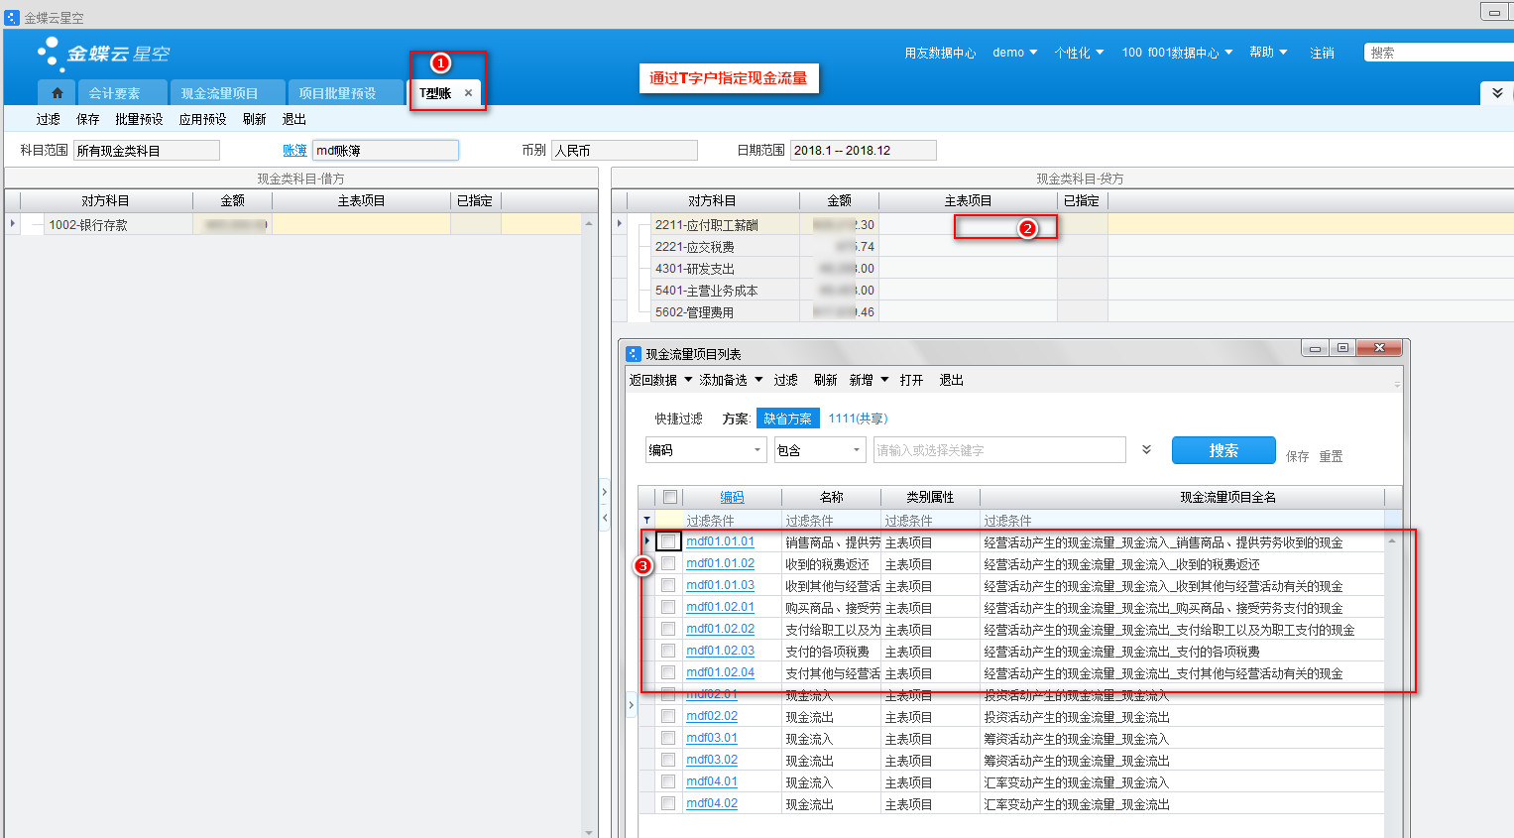Open the 包含 condition dropdown

pyautogui.click(x=857, y=450)
